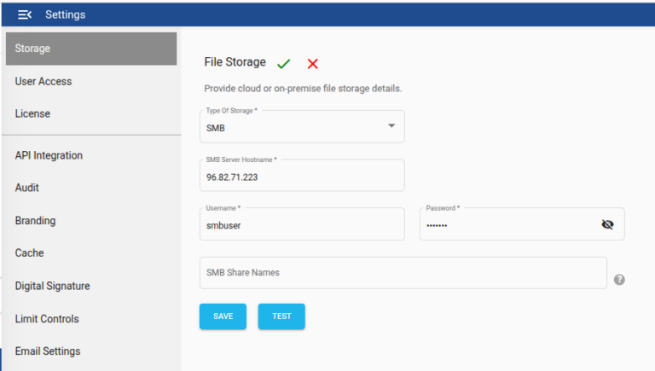Viewport: 655px width, 371px height.
Task: Select Limit Controls in sidebar
Action: pyautogui.click(x=47, y=319)
